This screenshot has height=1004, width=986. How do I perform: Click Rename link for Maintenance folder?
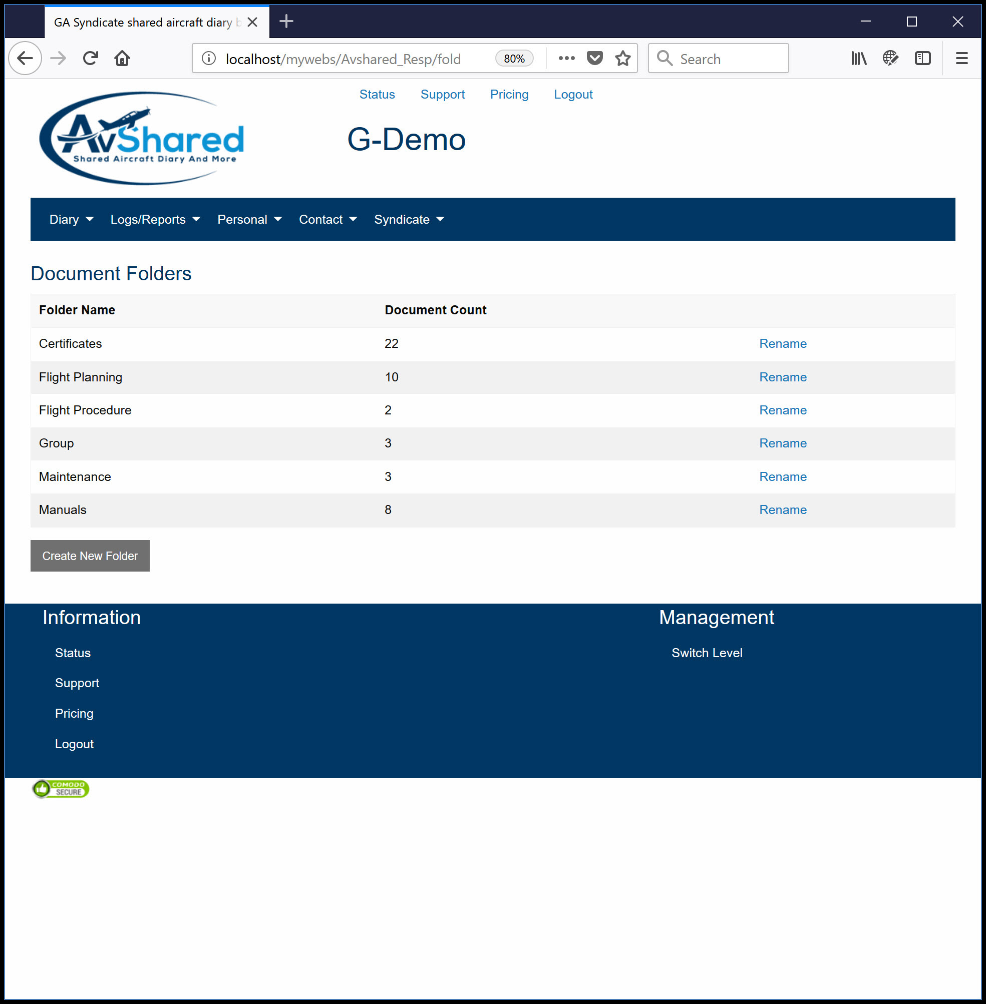[x=783, y=476]
